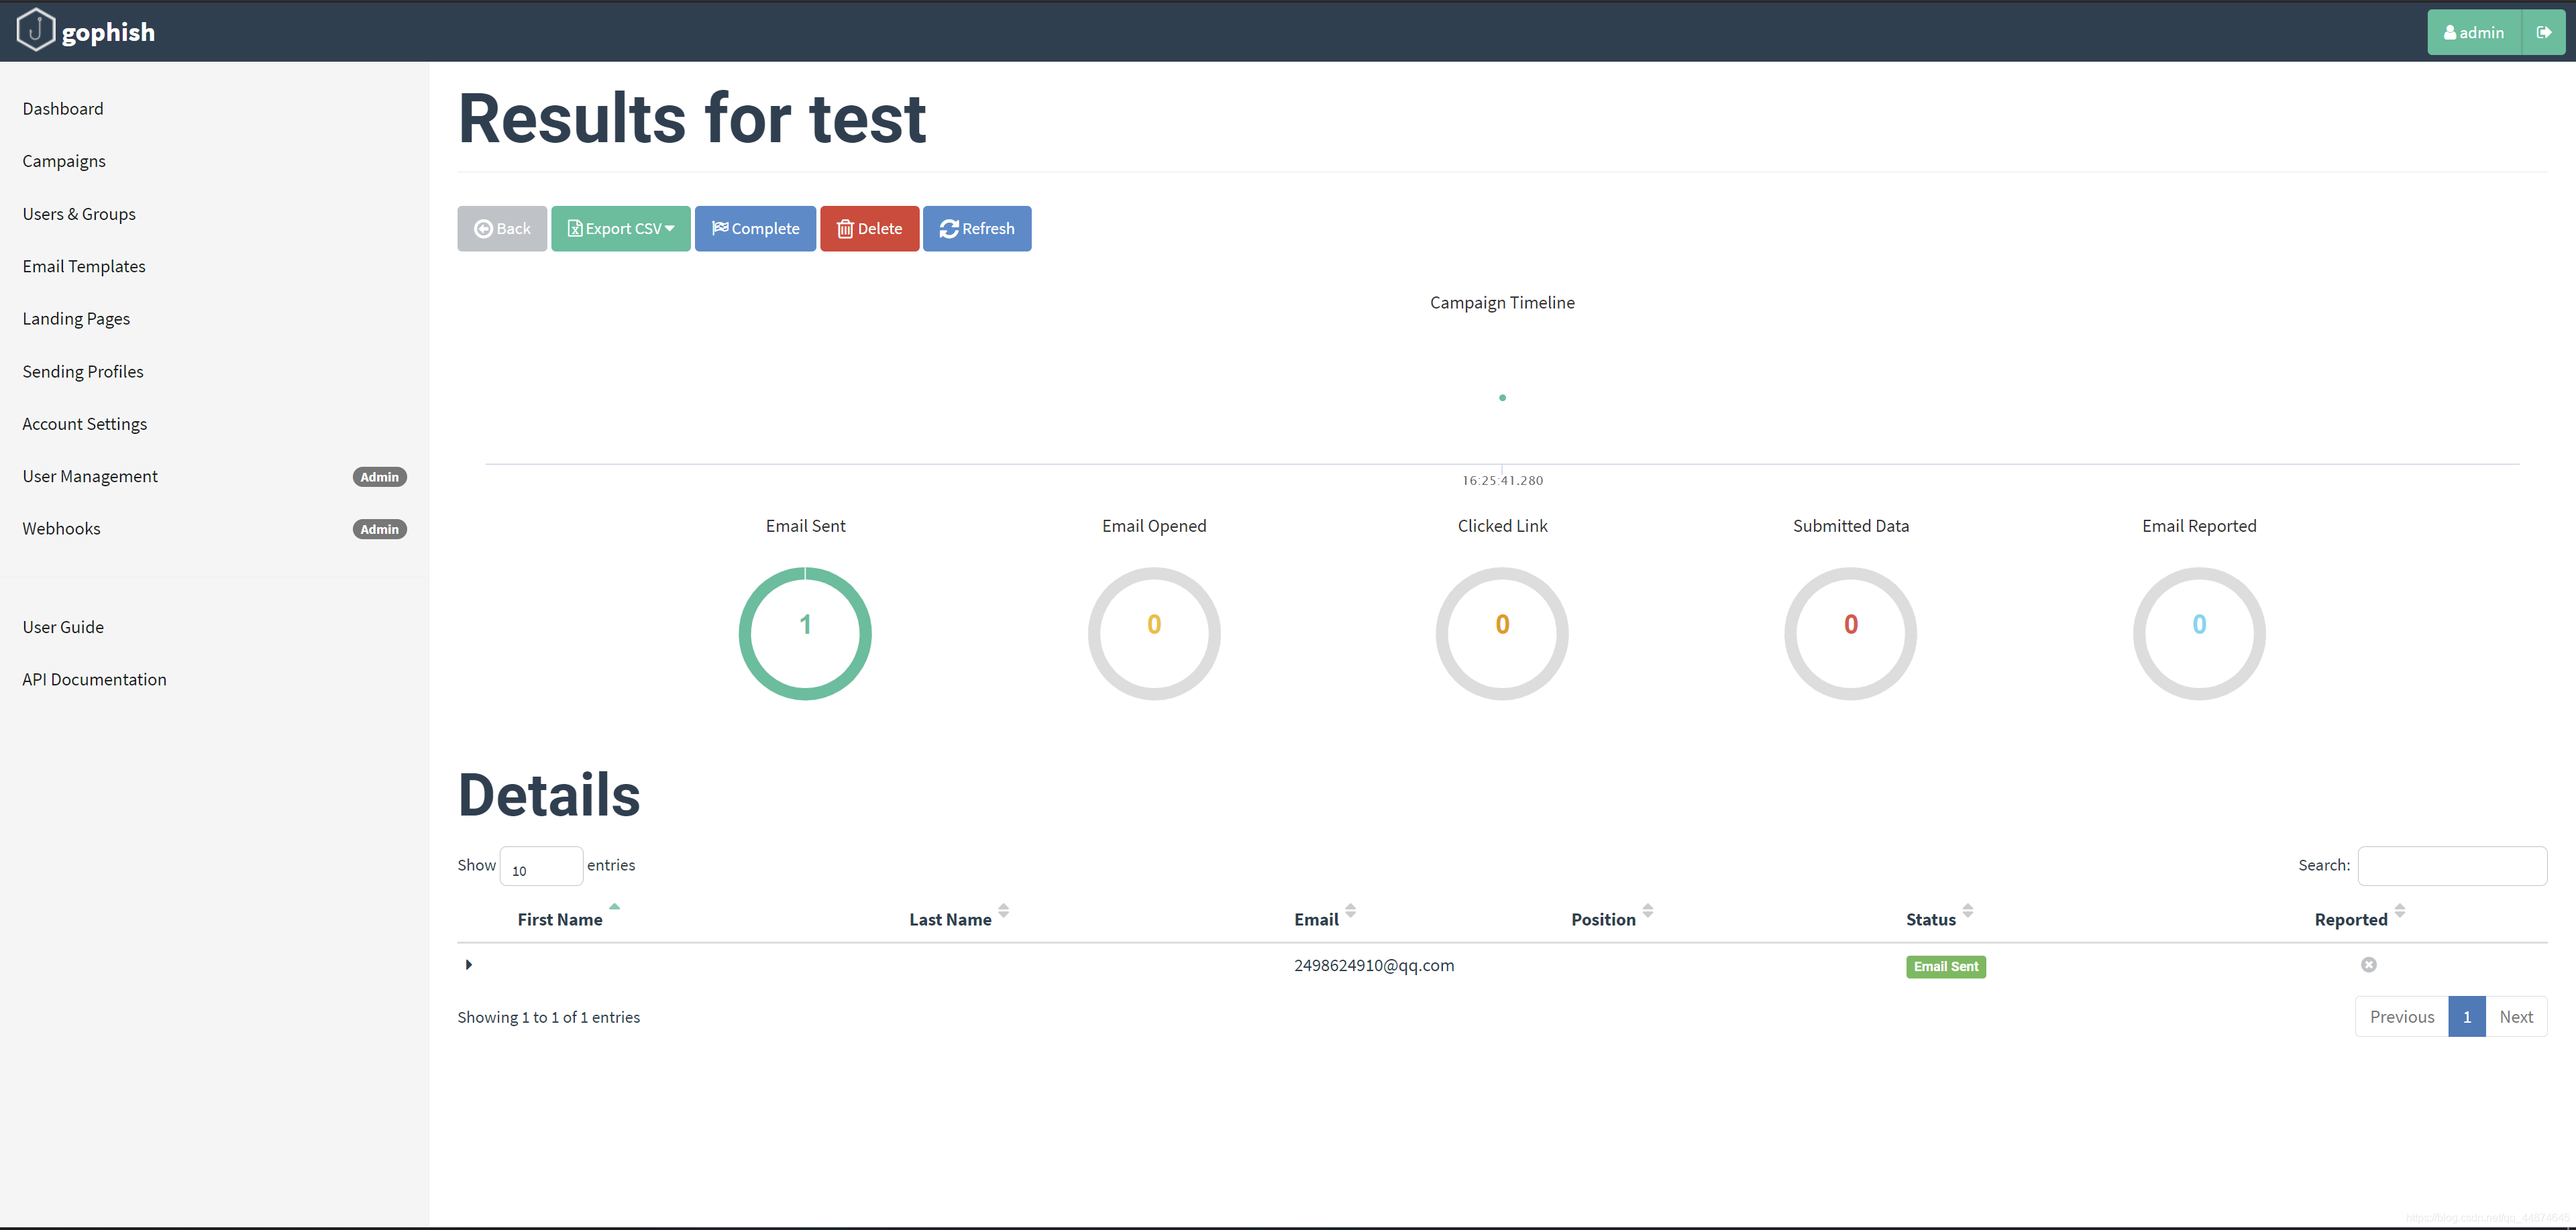Delete the test campaign

869,228
